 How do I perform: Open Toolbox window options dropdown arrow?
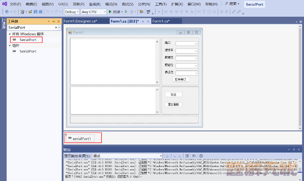tap(49, 21)
